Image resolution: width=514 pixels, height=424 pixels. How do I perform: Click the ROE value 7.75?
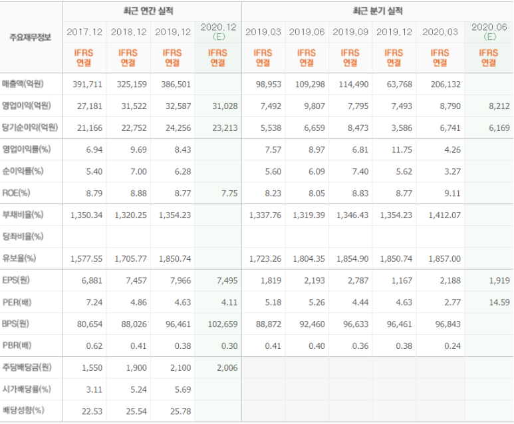point(229,193)
